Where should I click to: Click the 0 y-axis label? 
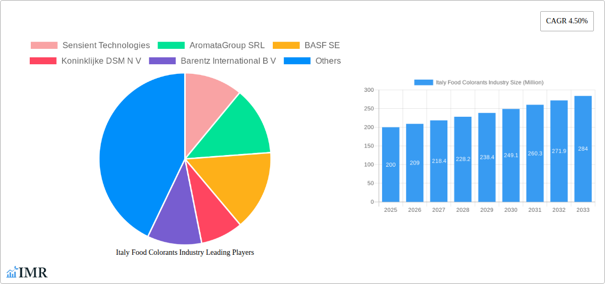pos(373,202)
